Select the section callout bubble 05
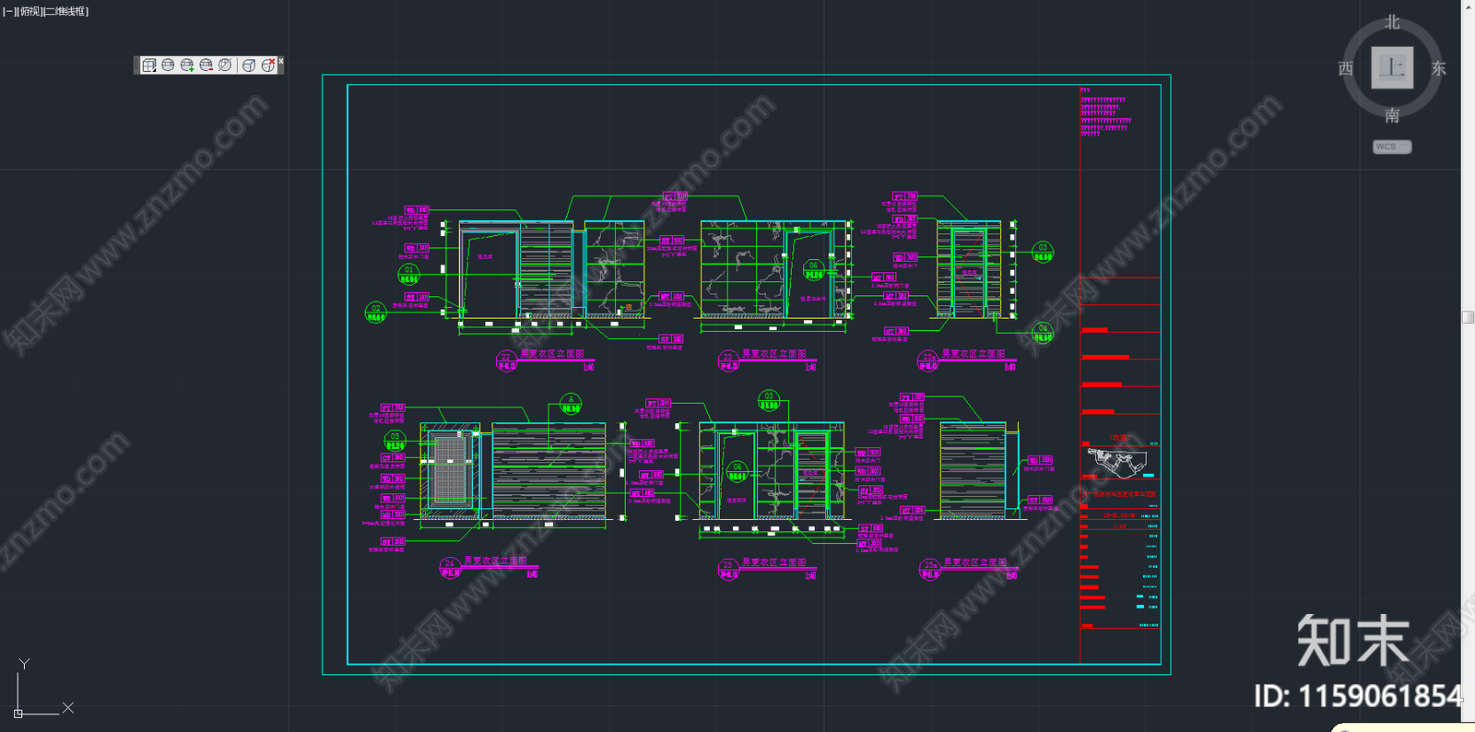This screenshot has height=732, width=1475. click(x=395, y=441)
